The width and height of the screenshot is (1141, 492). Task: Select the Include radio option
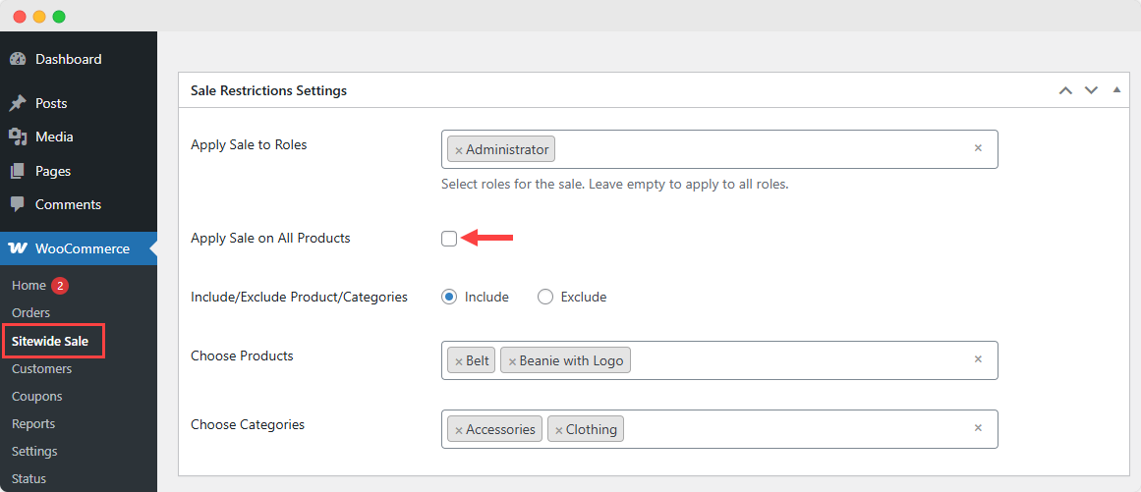coord(450,297)
